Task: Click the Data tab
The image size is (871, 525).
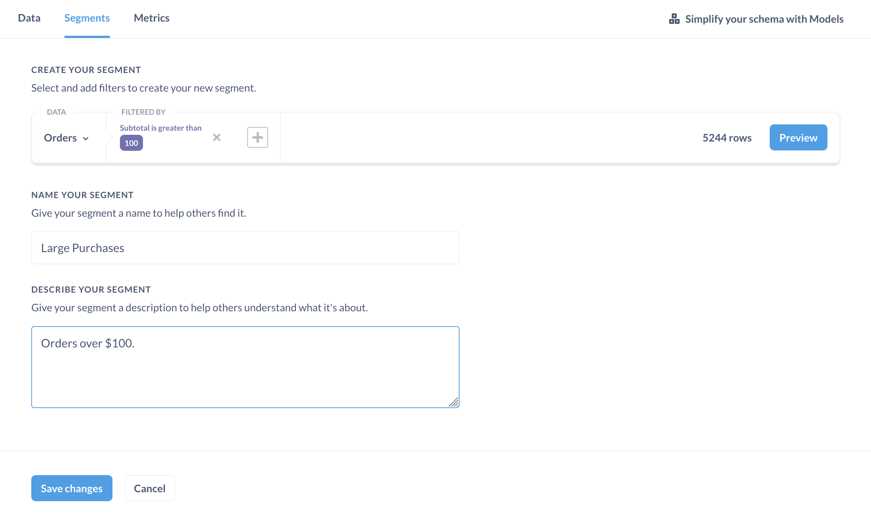Action: [29, 18]
